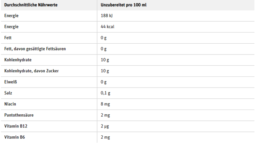This screenshot has width=255, height=144.
Task: Select the 2 µg Vitamin B12 value
Action: pyautogui.click(x=105, y=126)
